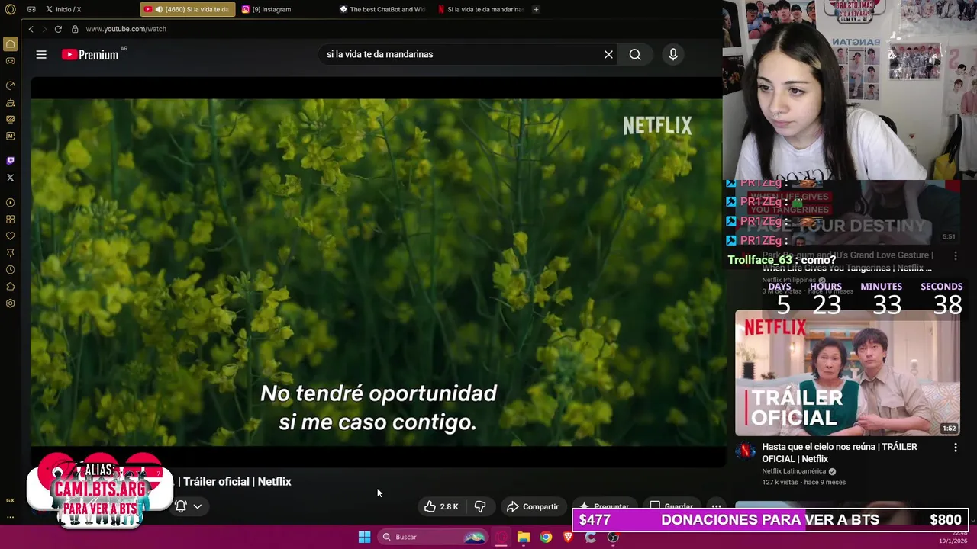The height and width of the screenshot is (549, 977).
Task: Open the sidebar pinboards pin icon
Action: tap(10, 253)
